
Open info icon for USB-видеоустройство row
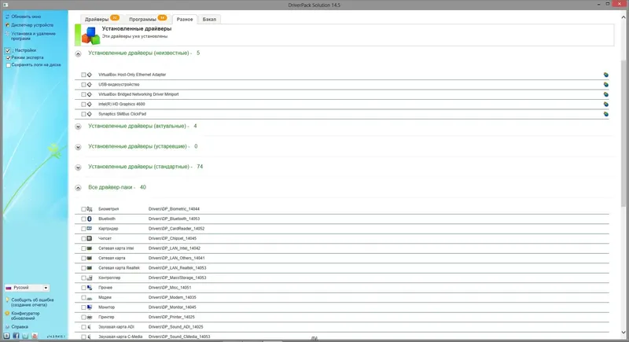605,85
